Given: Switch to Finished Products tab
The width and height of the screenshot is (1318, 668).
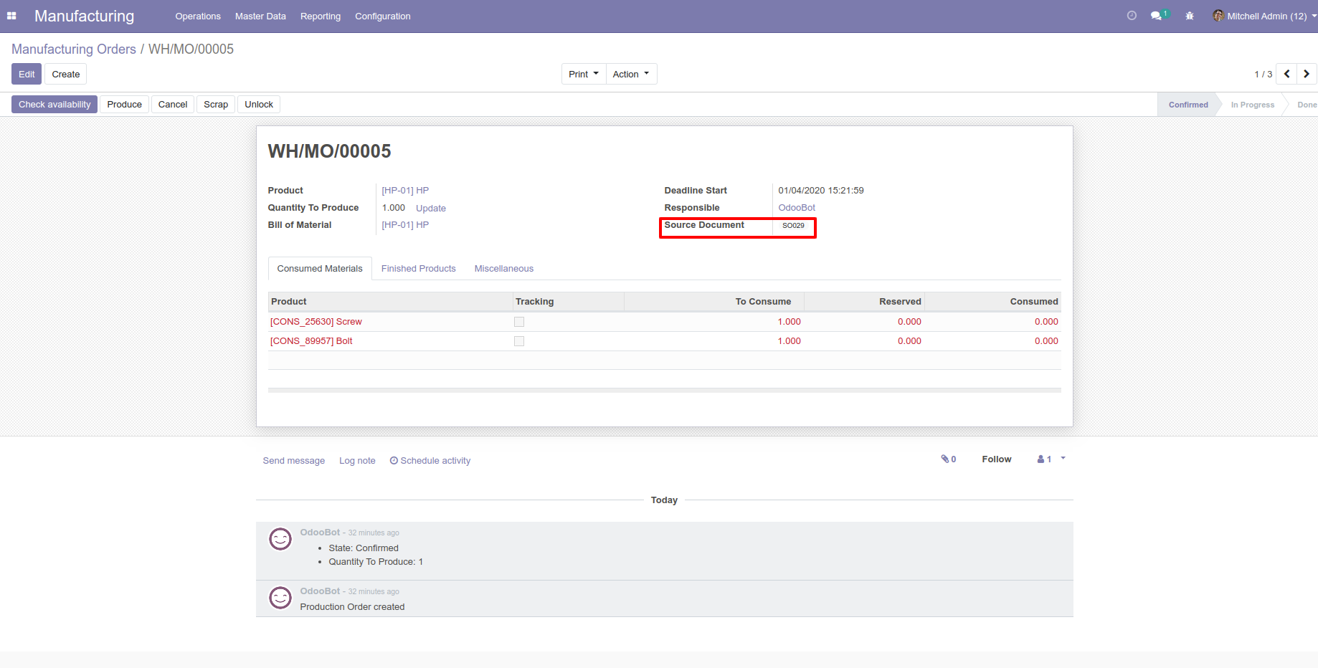Looking at the screenshot, I should tap(418, 269).
